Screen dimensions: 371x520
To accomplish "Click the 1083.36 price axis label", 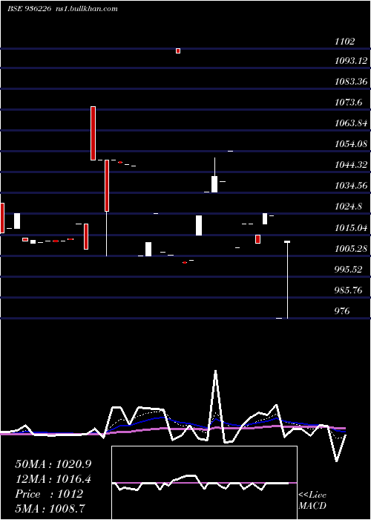I will 351,81.
